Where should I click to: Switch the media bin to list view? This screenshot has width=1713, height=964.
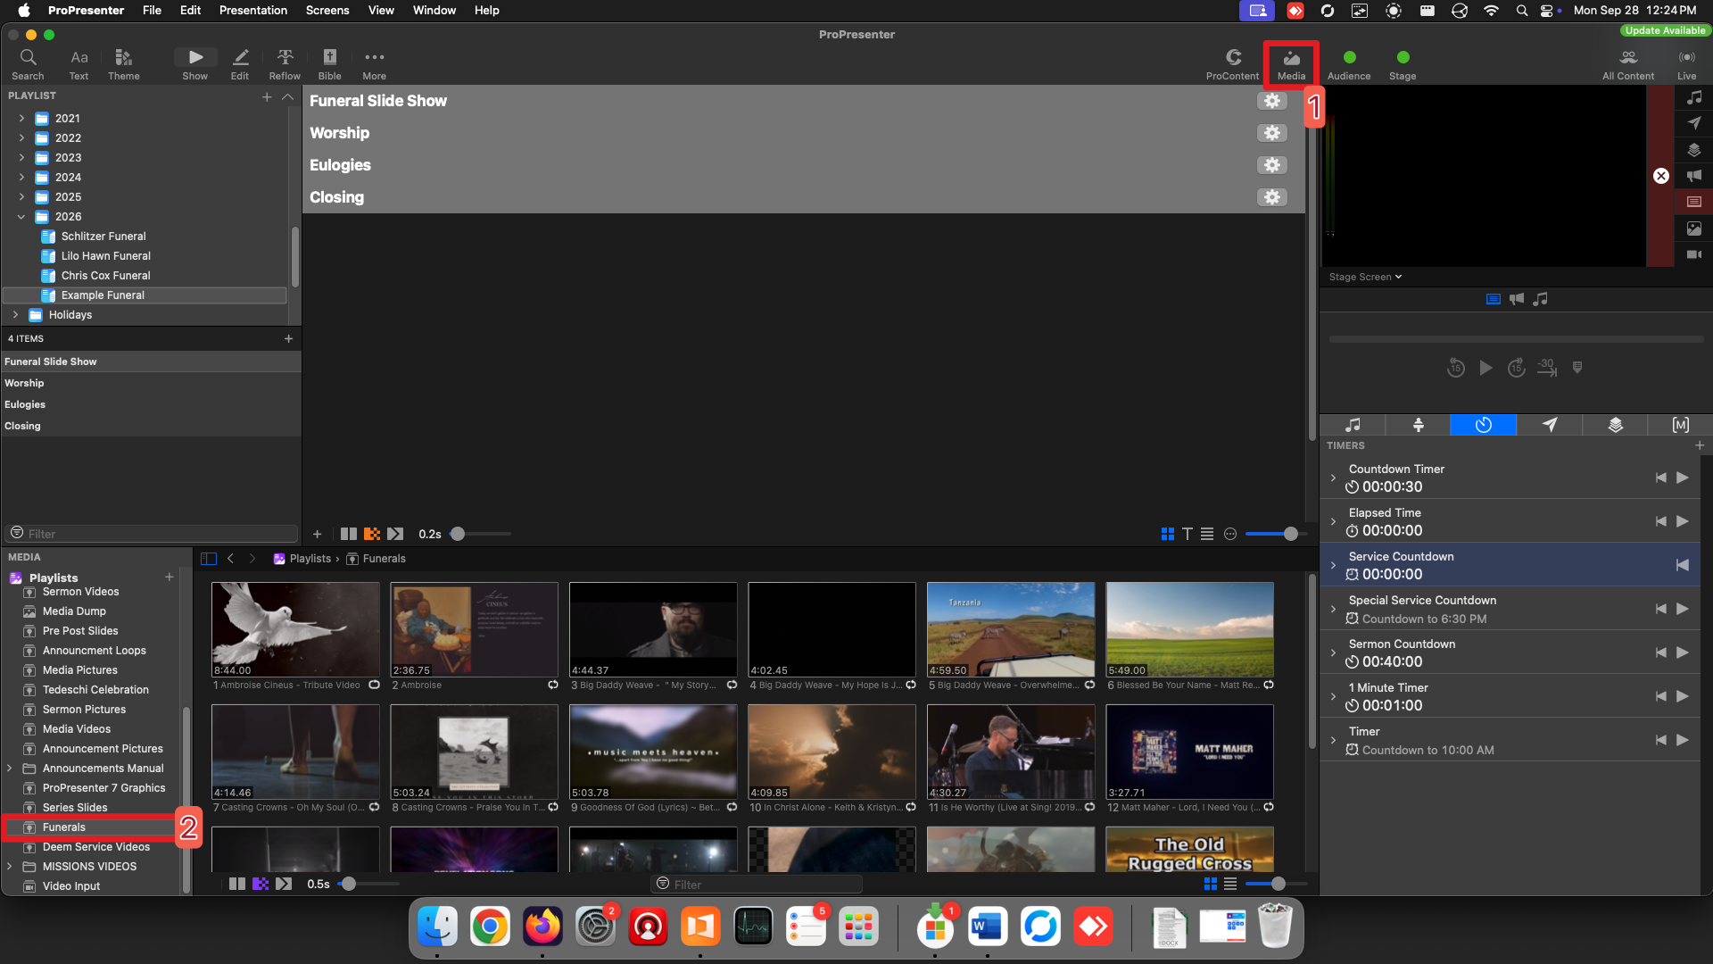pos(1230,884)
